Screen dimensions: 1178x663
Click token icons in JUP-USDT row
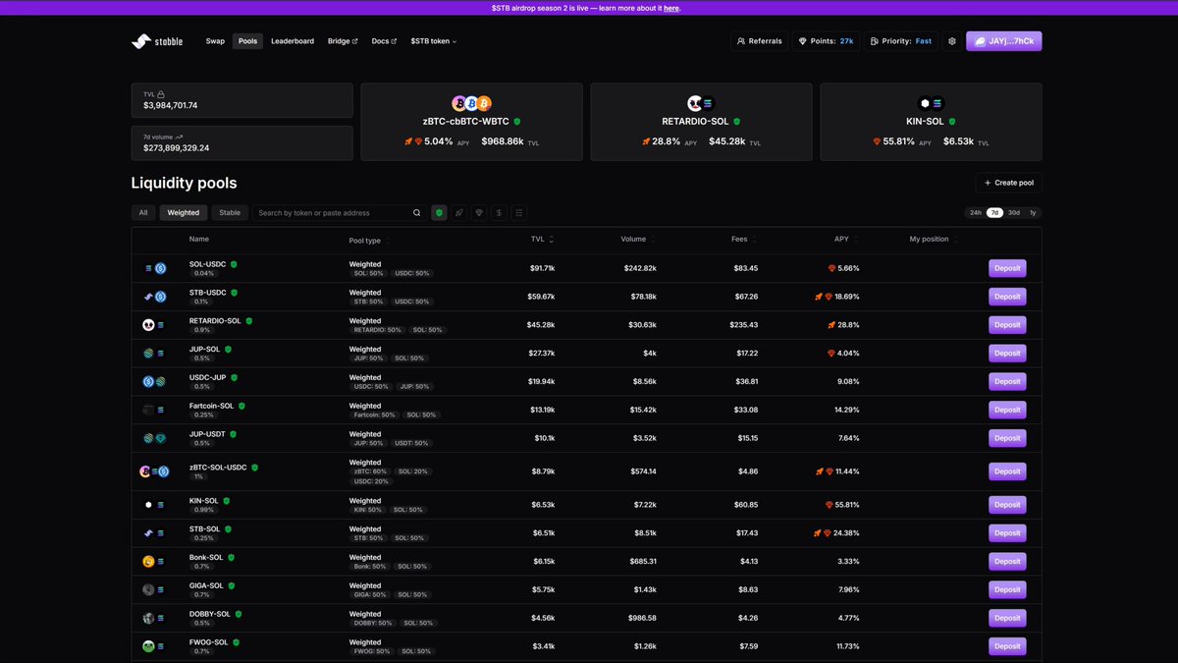tap(154, 438)
